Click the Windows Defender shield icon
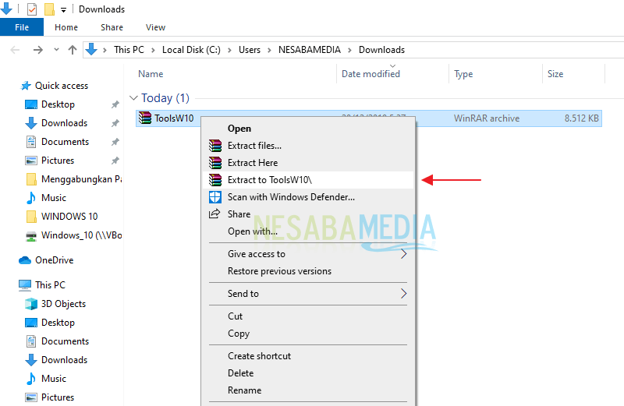The height and width of the screenshot is (406, 624). click(215, 197)
